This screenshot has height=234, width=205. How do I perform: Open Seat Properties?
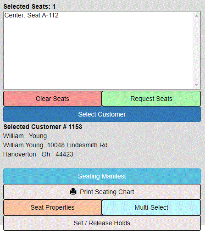pos(52,207)
